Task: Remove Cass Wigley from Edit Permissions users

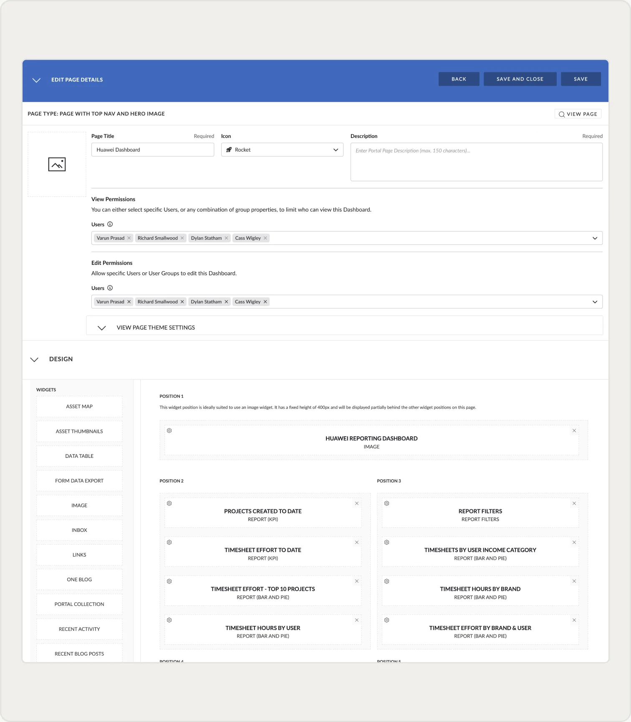Action: [x=265, y=302]
